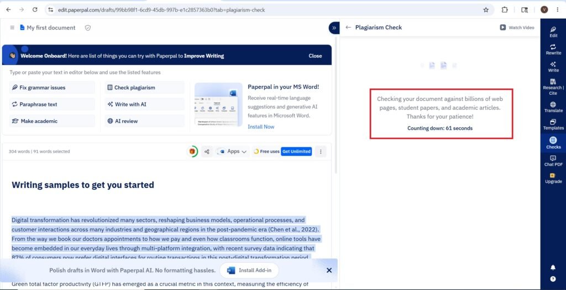This screenshot has height=290, width=566.
Task: Click the Install Add-in button
Action: coord(249,270)
